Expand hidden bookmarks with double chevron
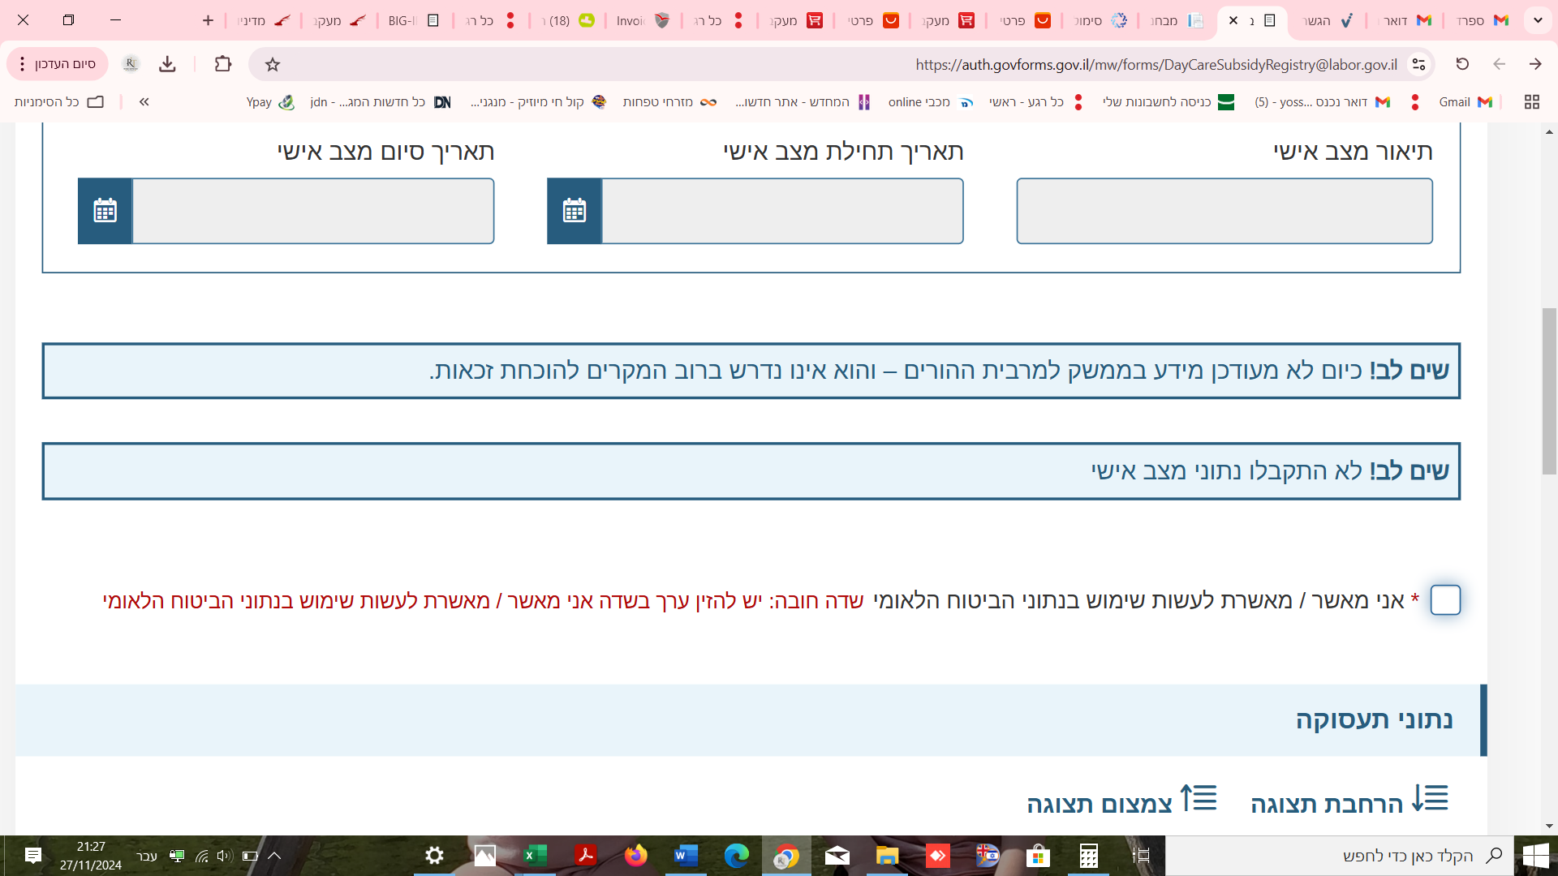 (x=144, y=101)
